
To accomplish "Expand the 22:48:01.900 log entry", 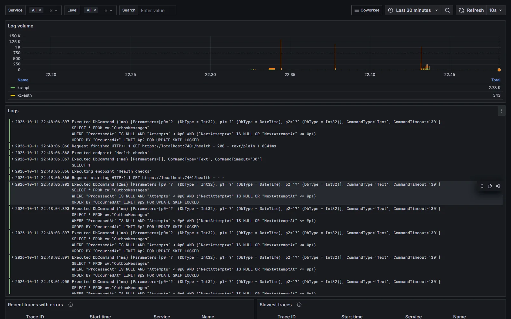I will pos(12,281).
